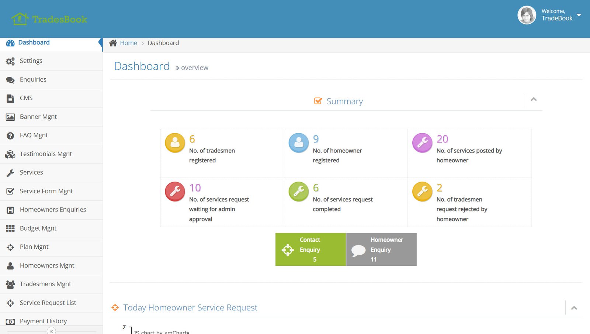Click the number 10 waiting approval count

[x=195, y=188]
